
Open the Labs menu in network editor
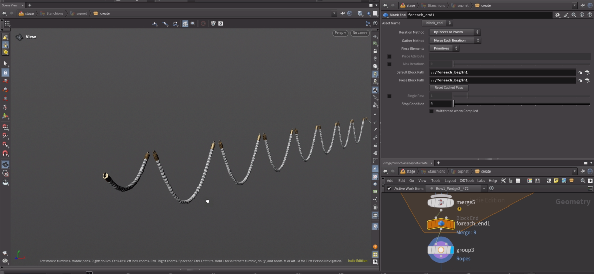point(481,181)
